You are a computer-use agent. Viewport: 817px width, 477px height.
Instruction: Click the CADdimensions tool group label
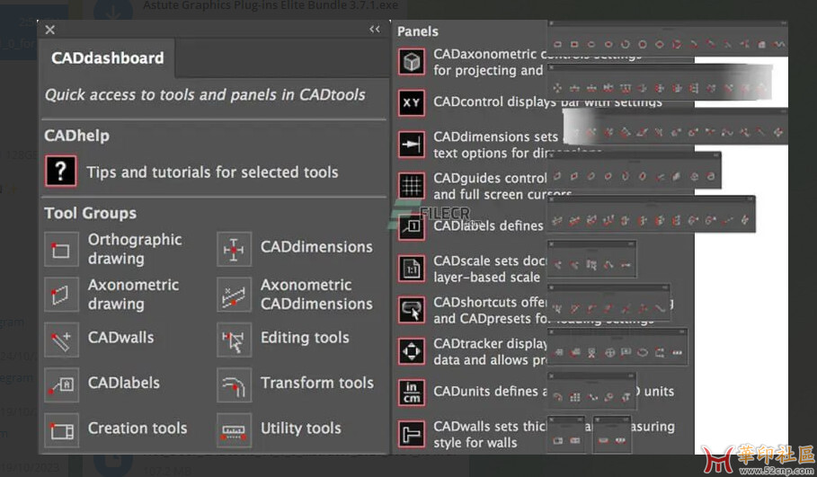coord(316,247)
